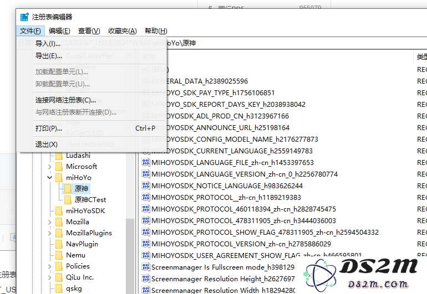Click binary icon of MIHOYOSDK_NOTICE_LANGUAGE value
Screen dimensions: 427x294
click(x=146, y=185)
